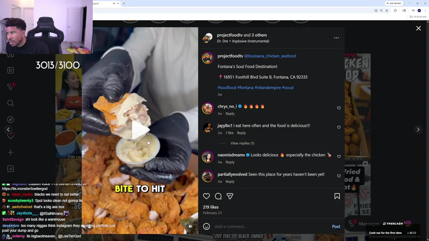Play the video with center play button
429x241 pixels.
click(x=140, y=130)
